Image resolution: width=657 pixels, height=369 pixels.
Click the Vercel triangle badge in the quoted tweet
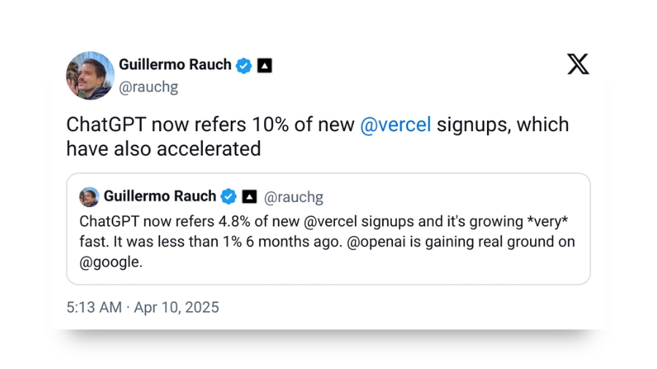coord(250,197)
